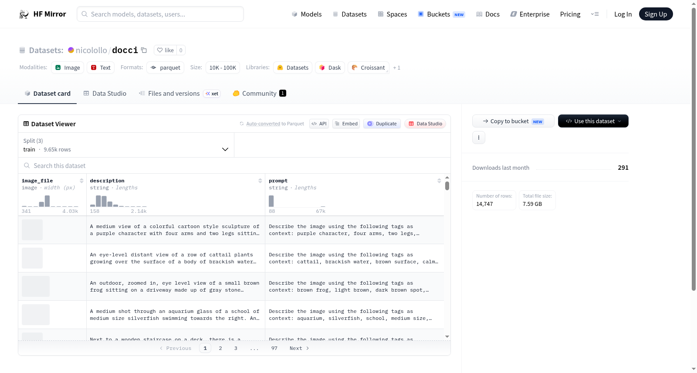The width and height of the screenshot is (697, 373).
Task: Go to Datasets in top navigation
Action: tap(349, 14)
